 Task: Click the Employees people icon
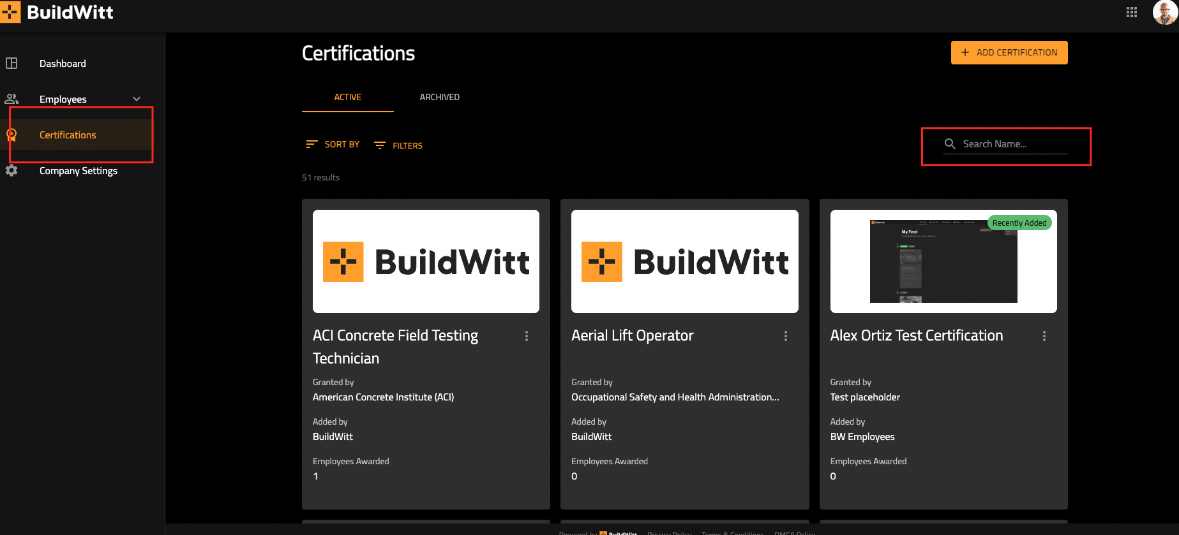click(x=11, y=99)
